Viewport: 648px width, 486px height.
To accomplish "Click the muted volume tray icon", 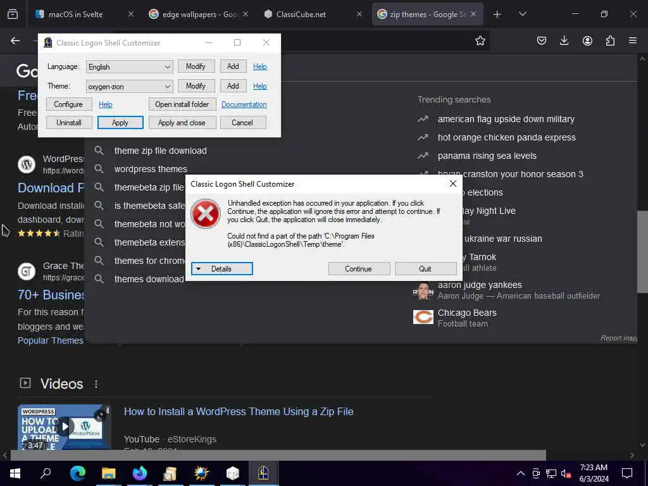I will click(566, 473).
